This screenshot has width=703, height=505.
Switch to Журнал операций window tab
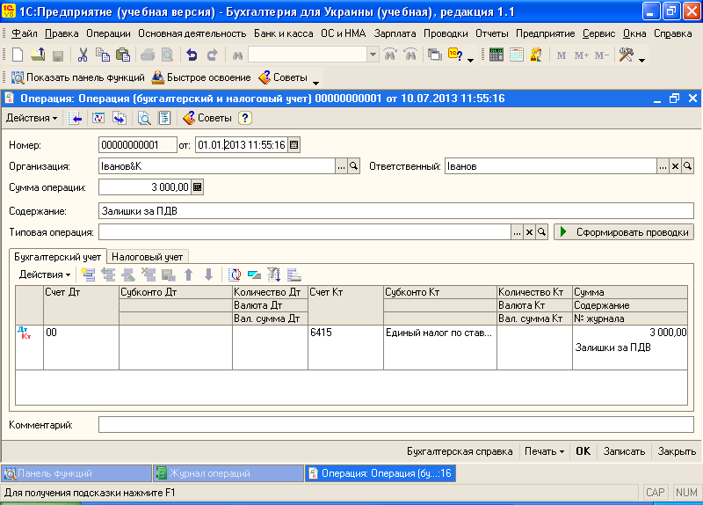coord(228,473)
